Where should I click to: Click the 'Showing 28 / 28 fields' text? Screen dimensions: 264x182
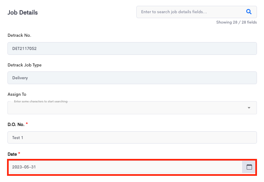[x=236, y=22]
